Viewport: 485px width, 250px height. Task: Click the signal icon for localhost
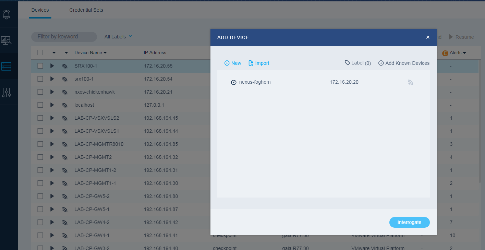pyautogui.click(x=65, y=105)
